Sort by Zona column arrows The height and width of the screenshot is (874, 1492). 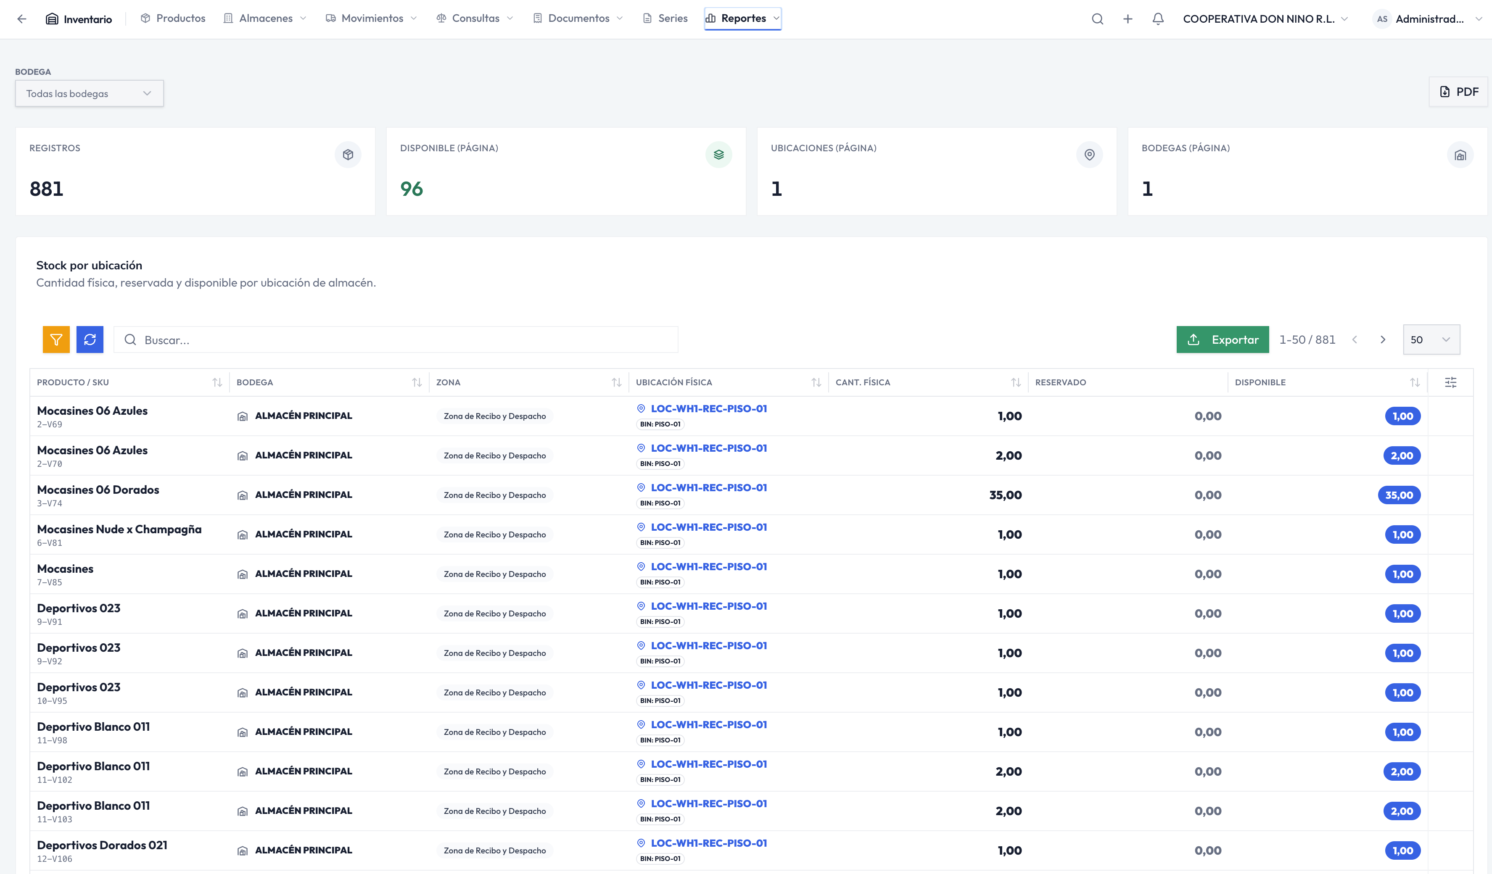(616, 382)
